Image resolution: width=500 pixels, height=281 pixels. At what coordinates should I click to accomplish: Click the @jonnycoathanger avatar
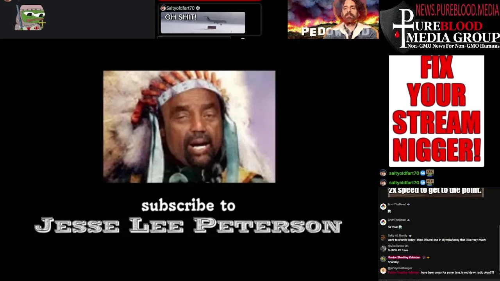click(x=383, y=270)
